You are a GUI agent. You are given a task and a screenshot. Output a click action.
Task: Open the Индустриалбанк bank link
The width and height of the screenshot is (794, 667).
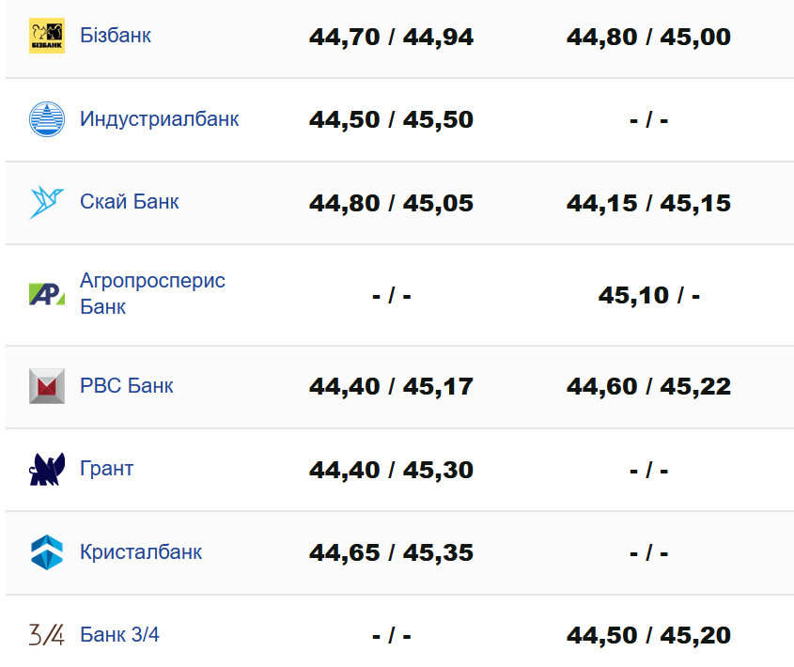[159, 119]
